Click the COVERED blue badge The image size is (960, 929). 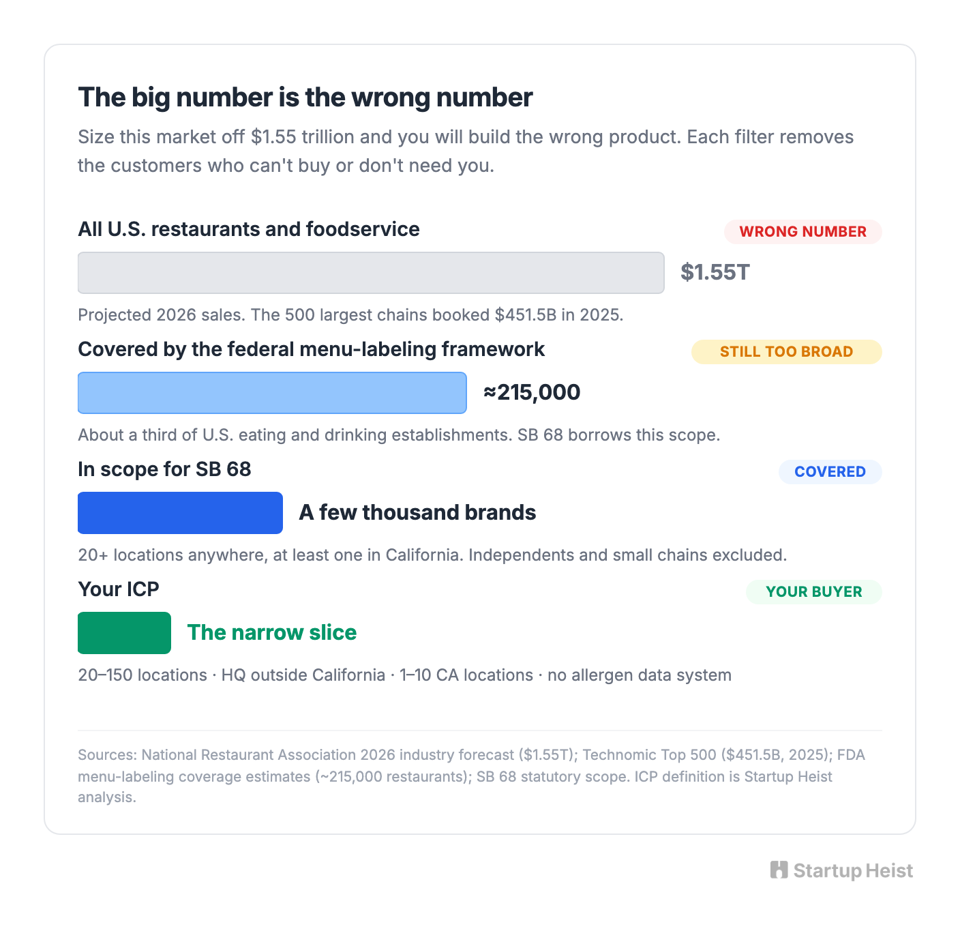pos(830,472)
